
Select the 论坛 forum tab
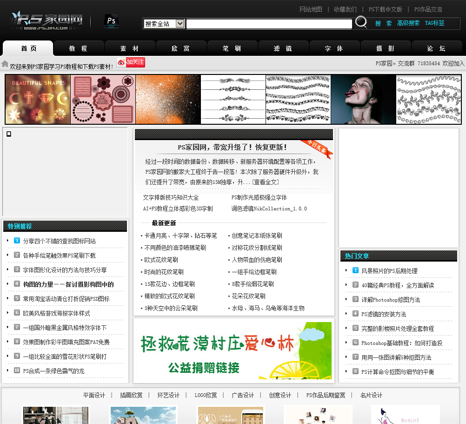point(436,48)
